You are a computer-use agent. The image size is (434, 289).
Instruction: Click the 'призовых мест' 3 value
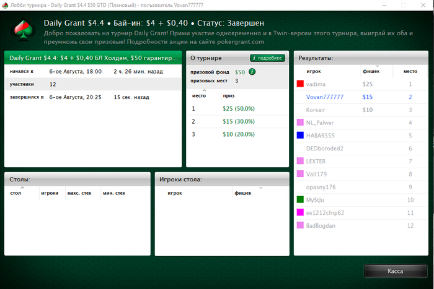(x=237, y=80)
